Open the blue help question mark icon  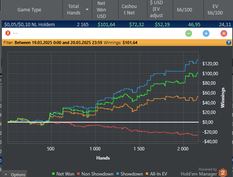click(228, 43)
